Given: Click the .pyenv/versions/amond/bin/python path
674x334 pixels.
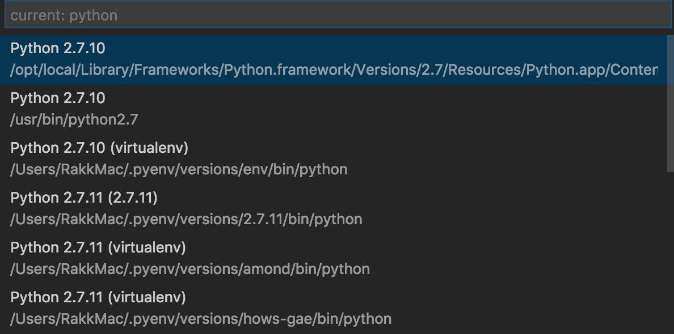Looking at the screenshot, I should (x=190, y=269).
